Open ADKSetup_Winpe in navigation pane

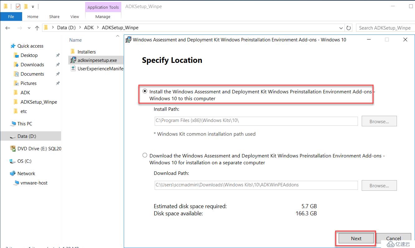pos(39,102)
